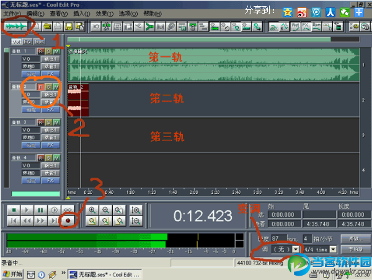Toggle track 2 R record arm
Image resolution: width=372 pixels, height=280 pixels.
pos(40,87)
